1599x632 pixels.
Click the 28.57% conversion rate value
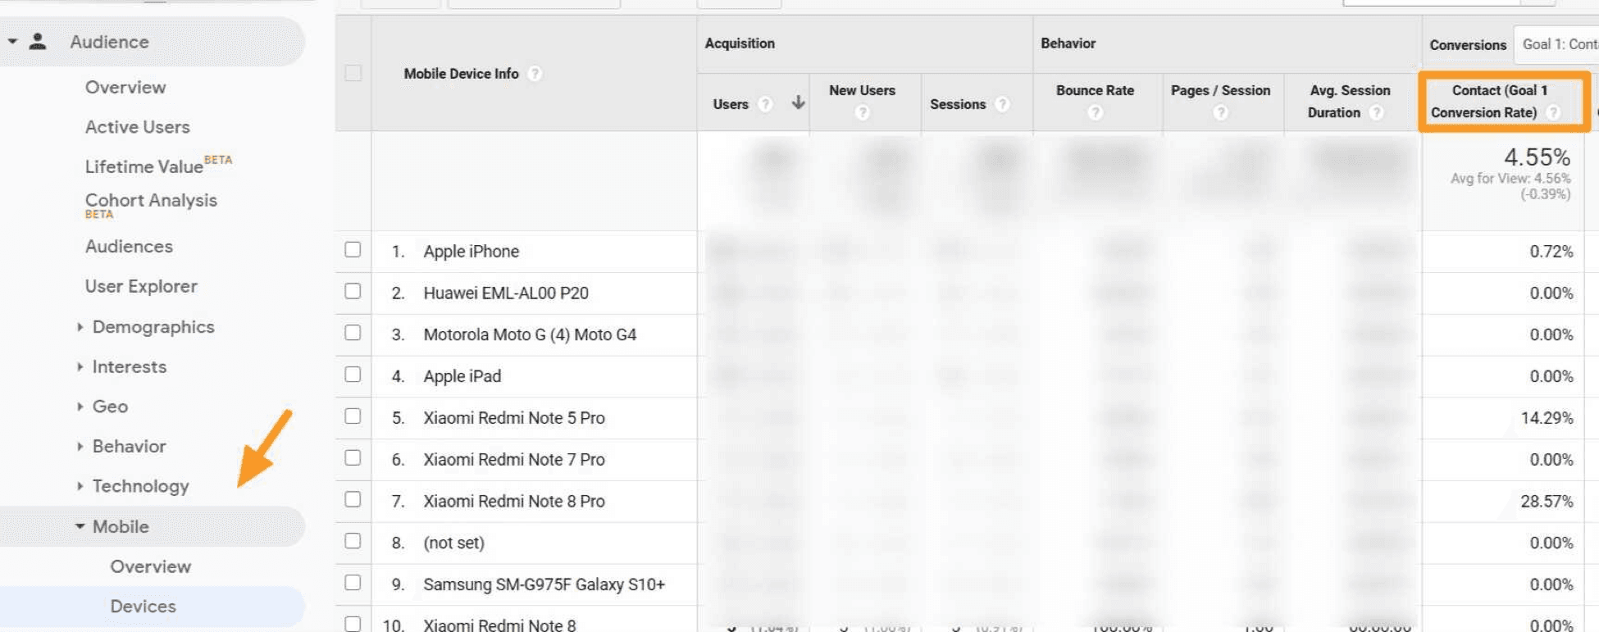[1547, 501]
